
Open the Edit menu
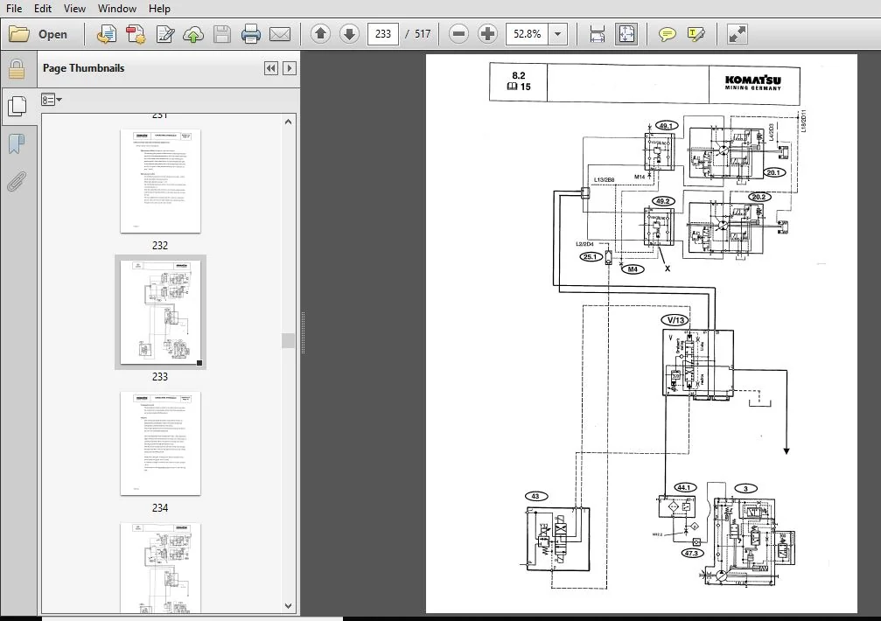pyautogui.click(x=43, y=9)
